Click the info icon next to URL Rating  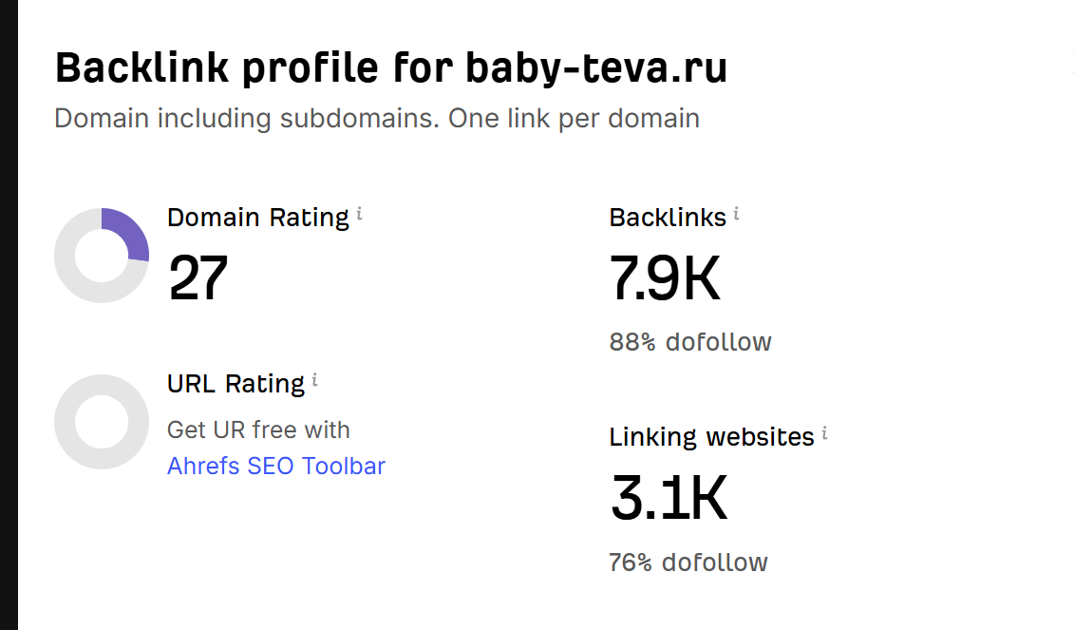coord(315,381)
